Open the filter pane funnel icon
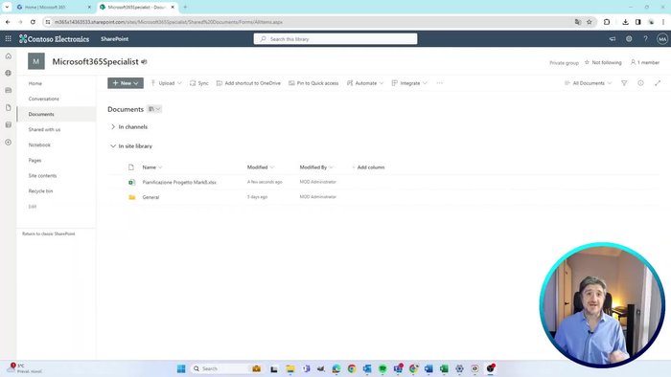The height and width of the screenshot is (377, 671). (x=624, y=83)
